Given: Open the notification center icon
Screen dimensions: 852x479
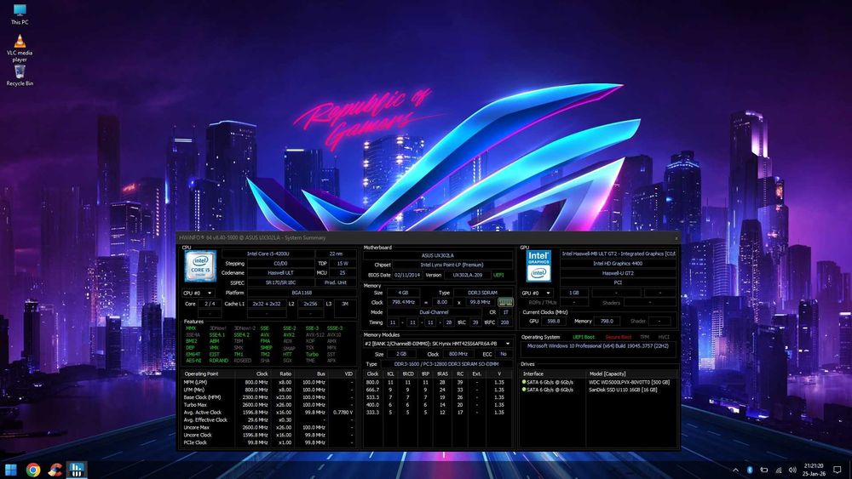Looking at the screenshot, I should click(838, 470).
